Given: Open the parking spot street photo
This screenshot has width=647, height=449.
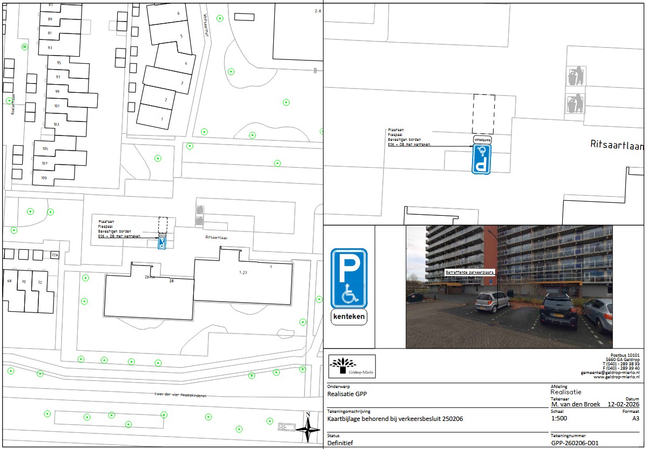Looking at the screenshot, I should pos(509,287).
